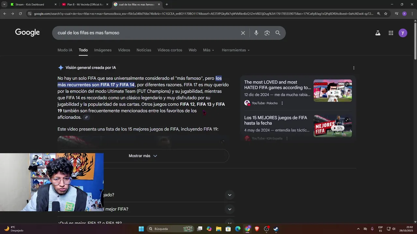Open the three-dot menu beside YouTube · IGN España

[287, 138]
